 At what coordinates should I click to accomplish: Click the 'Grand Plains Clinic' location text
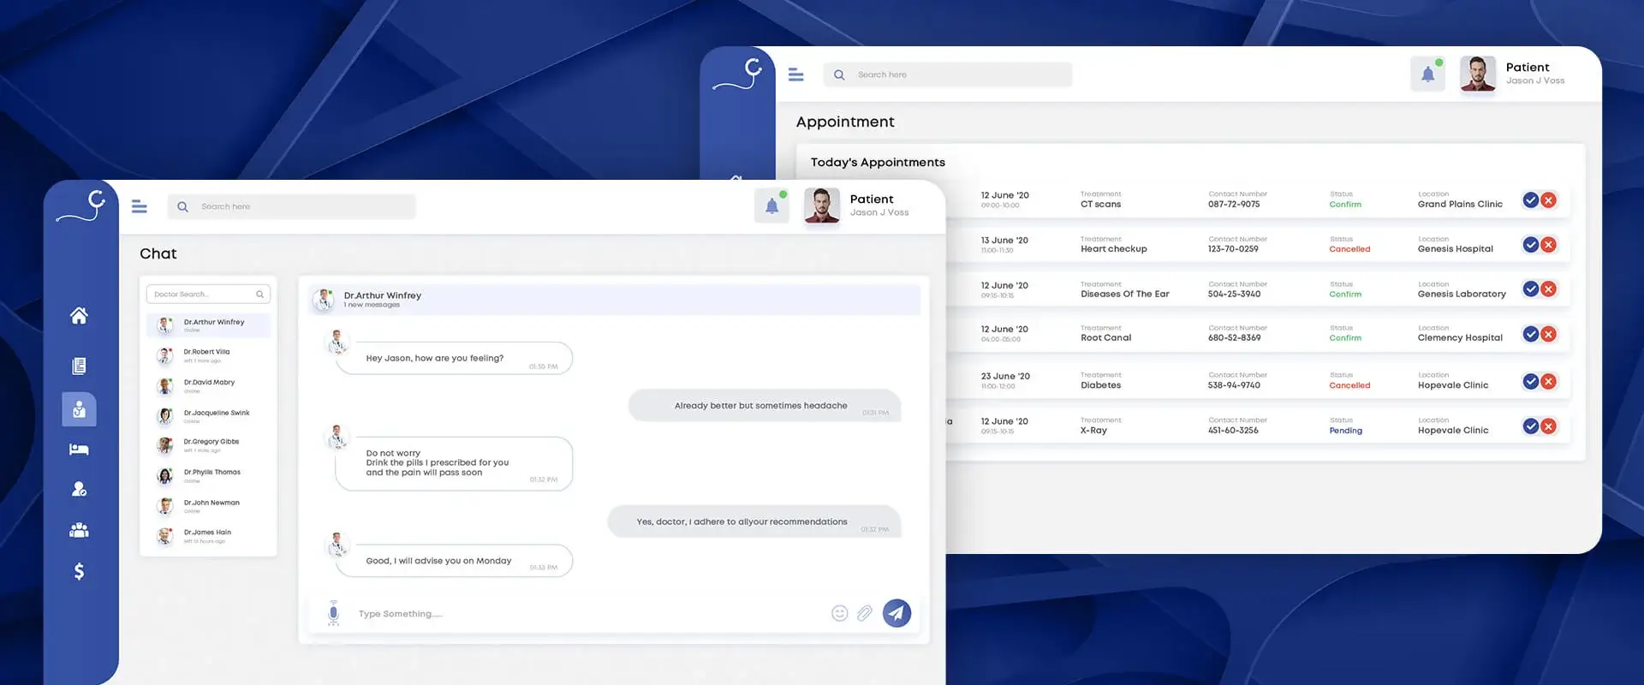point(1460,204)
